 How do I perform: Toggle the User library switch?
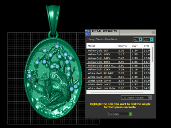click(148, 39)
